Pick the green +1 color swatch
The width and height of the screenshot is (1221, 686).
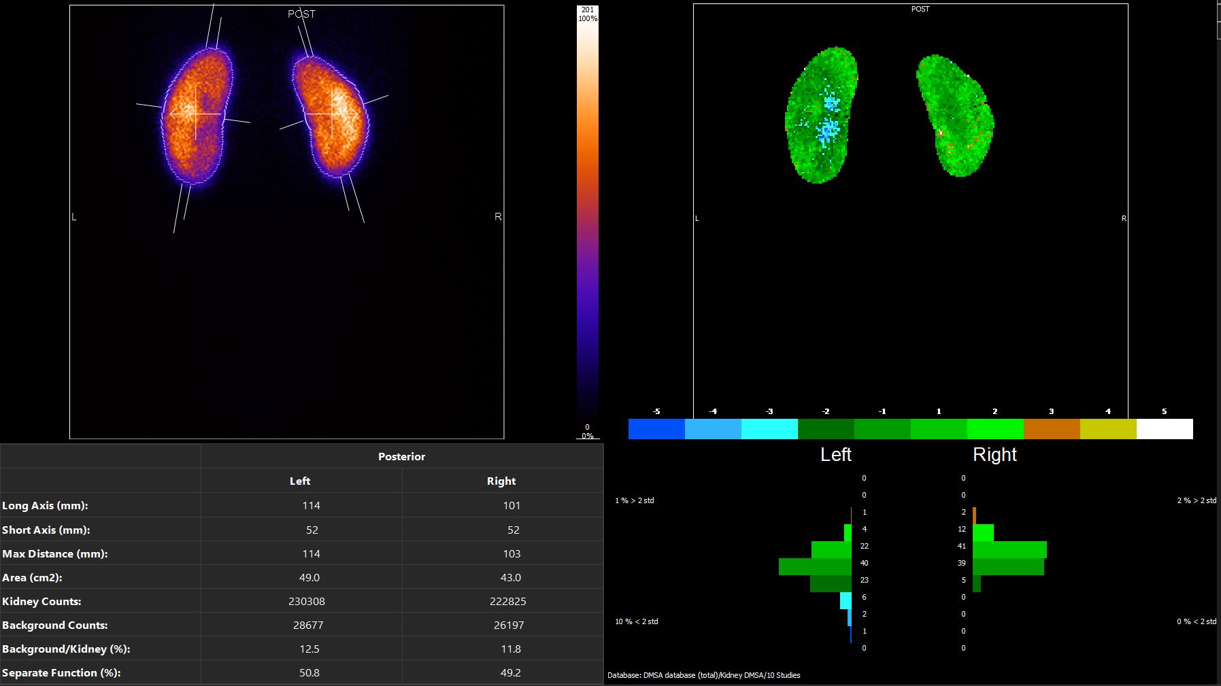coord(939,428)
